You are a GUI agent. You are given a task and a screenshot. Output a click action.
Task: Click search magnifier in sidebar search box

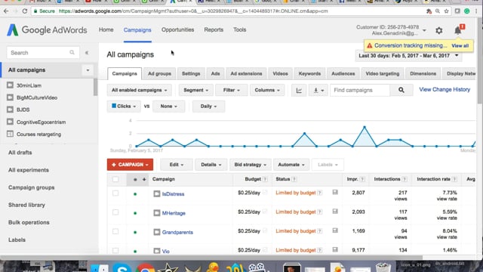click(72, 52)
